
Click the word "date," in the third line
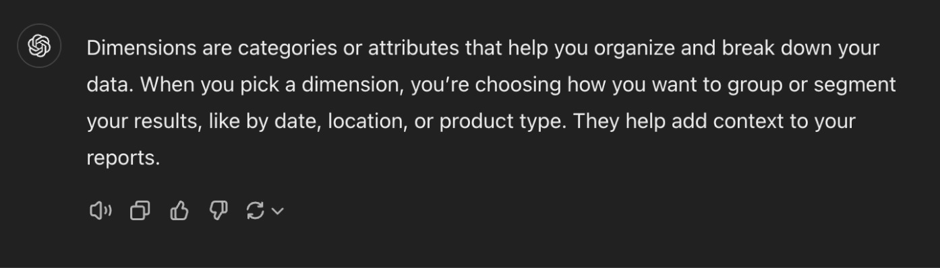(x=297, y=121)
